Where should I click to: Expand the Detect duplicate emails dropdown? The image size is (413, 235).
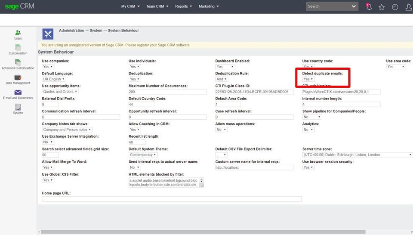(x=308, y=79)
